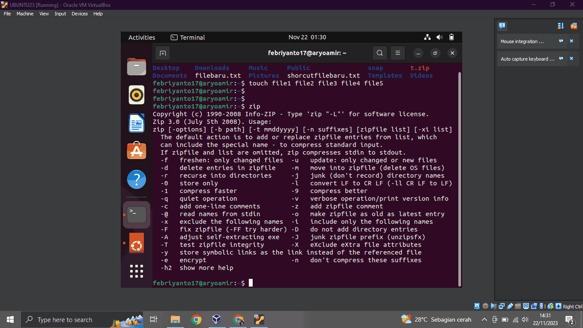Click the remove all notifications icon

(574, 26)
